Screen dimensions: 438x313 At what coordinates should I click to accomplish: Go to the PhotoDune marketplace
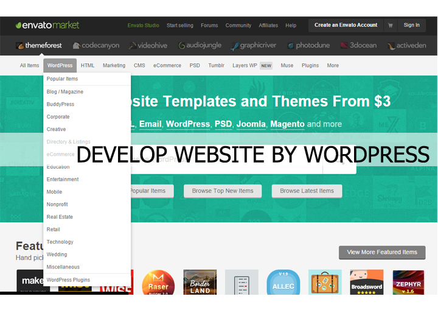[308, 45]
